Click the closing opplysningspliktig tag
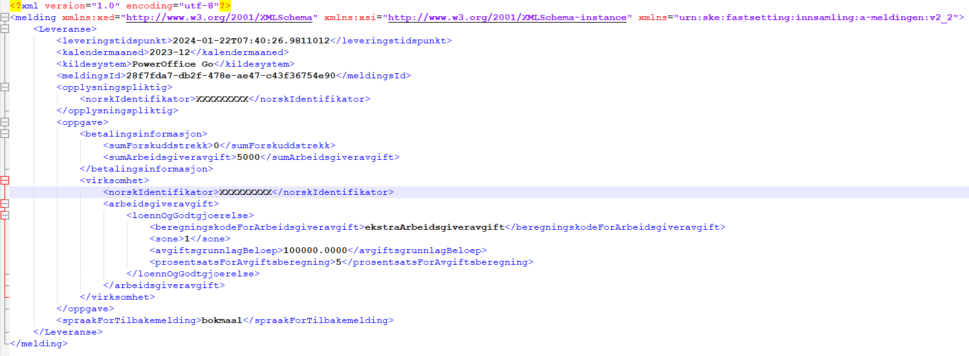Image resolution: width=969 pixels, height=356 pixels. (x=117, y=111)
